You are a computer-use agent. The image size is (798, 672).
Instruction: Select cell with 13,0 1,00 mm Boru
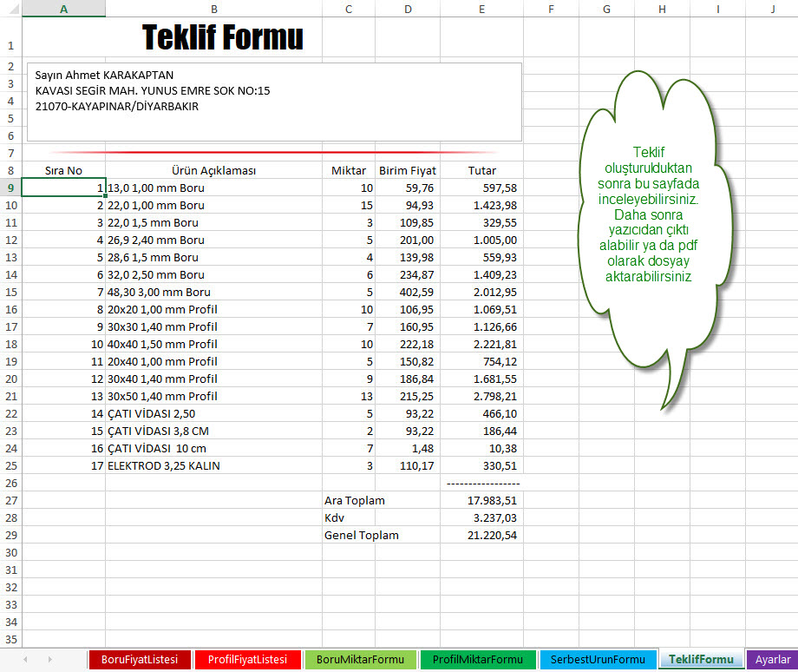[213, 188]
